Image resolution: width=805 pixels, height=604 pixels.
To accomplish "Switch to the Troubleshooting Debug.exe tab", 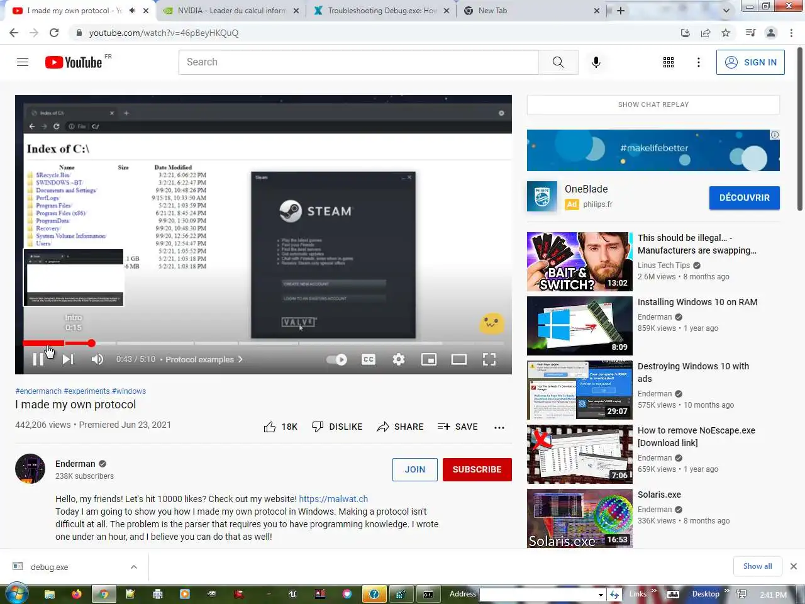I will [x=382, y=11].
